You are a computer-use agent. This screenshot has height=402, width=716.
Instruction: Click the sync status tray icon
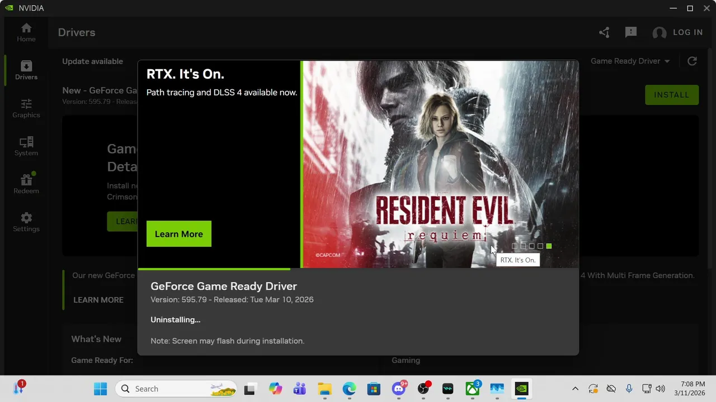click(x=593, y=389)
